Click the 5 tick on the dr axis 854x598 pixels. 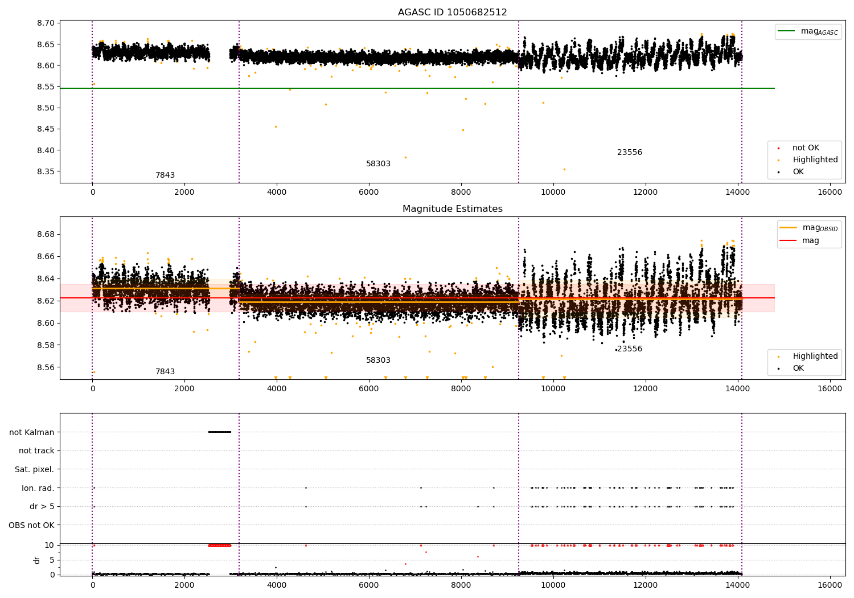pyautogui.click(x=52, y=560)
